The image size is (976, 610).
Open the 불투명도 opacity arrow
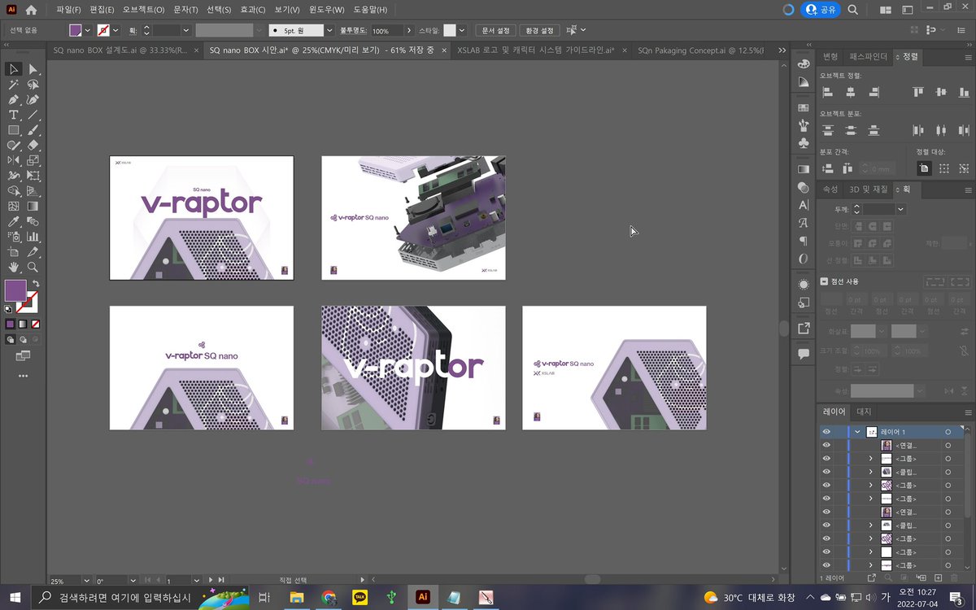tap(408, 30)
